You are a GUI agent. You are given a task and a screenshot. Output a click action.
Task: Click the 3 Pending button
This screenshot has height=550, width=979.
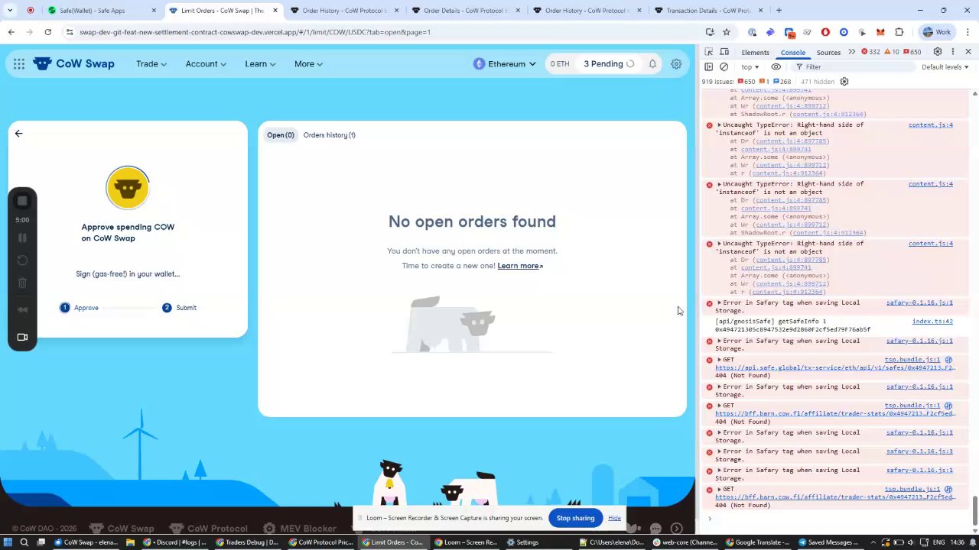click(609, 64)
